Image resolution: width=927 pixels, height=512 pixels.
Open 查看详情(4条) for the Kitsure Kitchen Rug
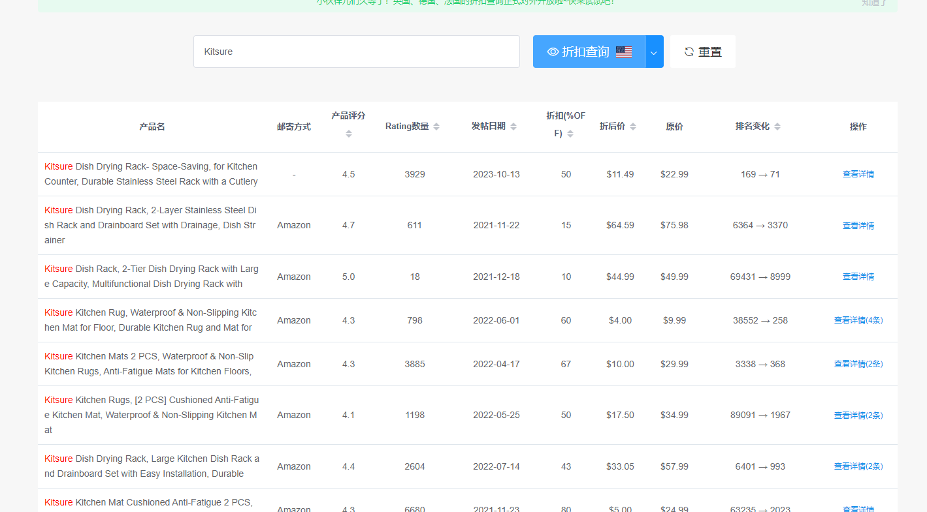tap(858, 320)
